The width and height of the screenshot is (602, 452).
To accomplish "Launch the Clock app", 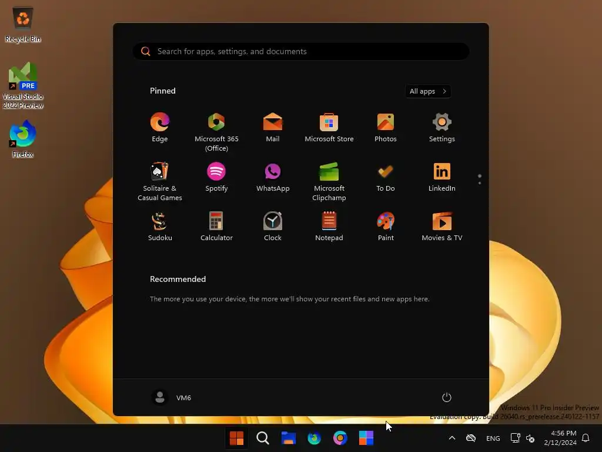I will point(273,227).
